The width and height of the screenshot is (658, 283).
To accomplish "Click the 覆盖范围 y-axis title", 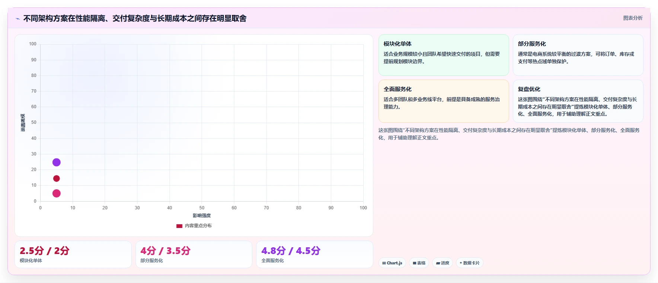I will coord(23,123).
